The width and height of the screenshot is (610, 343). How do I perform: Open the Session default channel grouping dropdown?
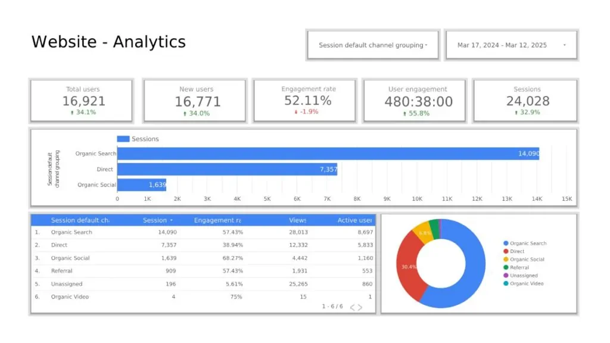pyautogui.click(x=373, y=45)
